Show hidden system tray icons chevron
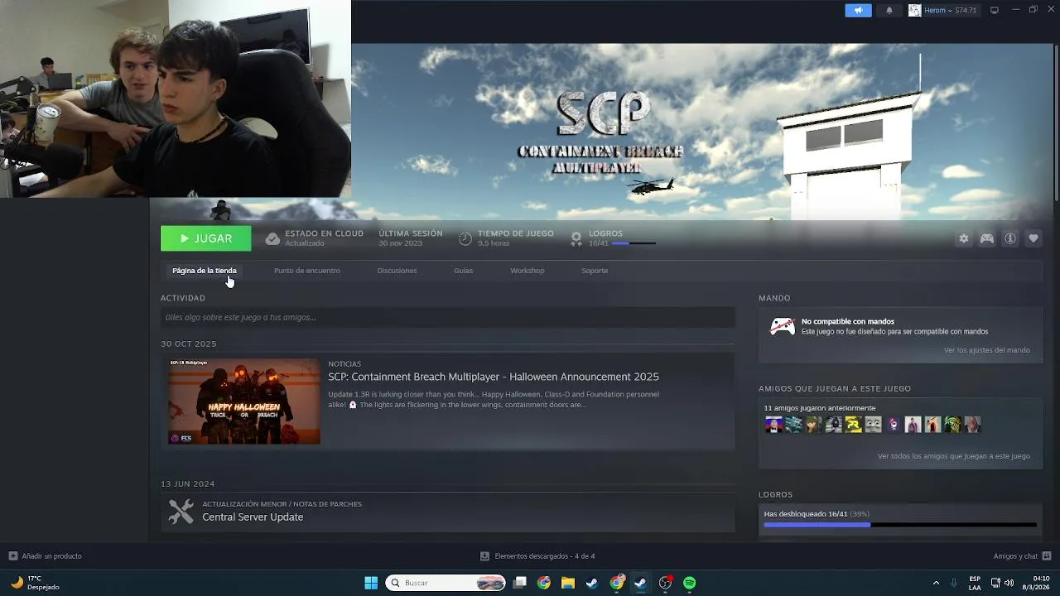This screenshot has height=596, width=1060. click(936, 583)
